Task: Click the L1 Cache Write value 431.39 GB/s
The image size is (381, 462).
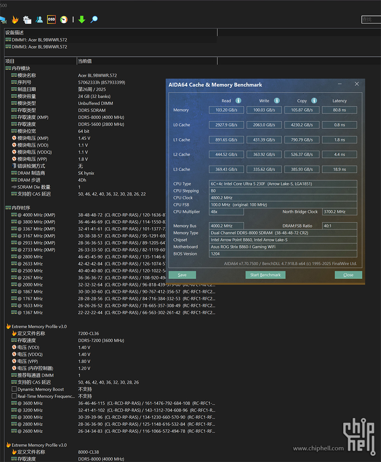Action: (264, 140)
